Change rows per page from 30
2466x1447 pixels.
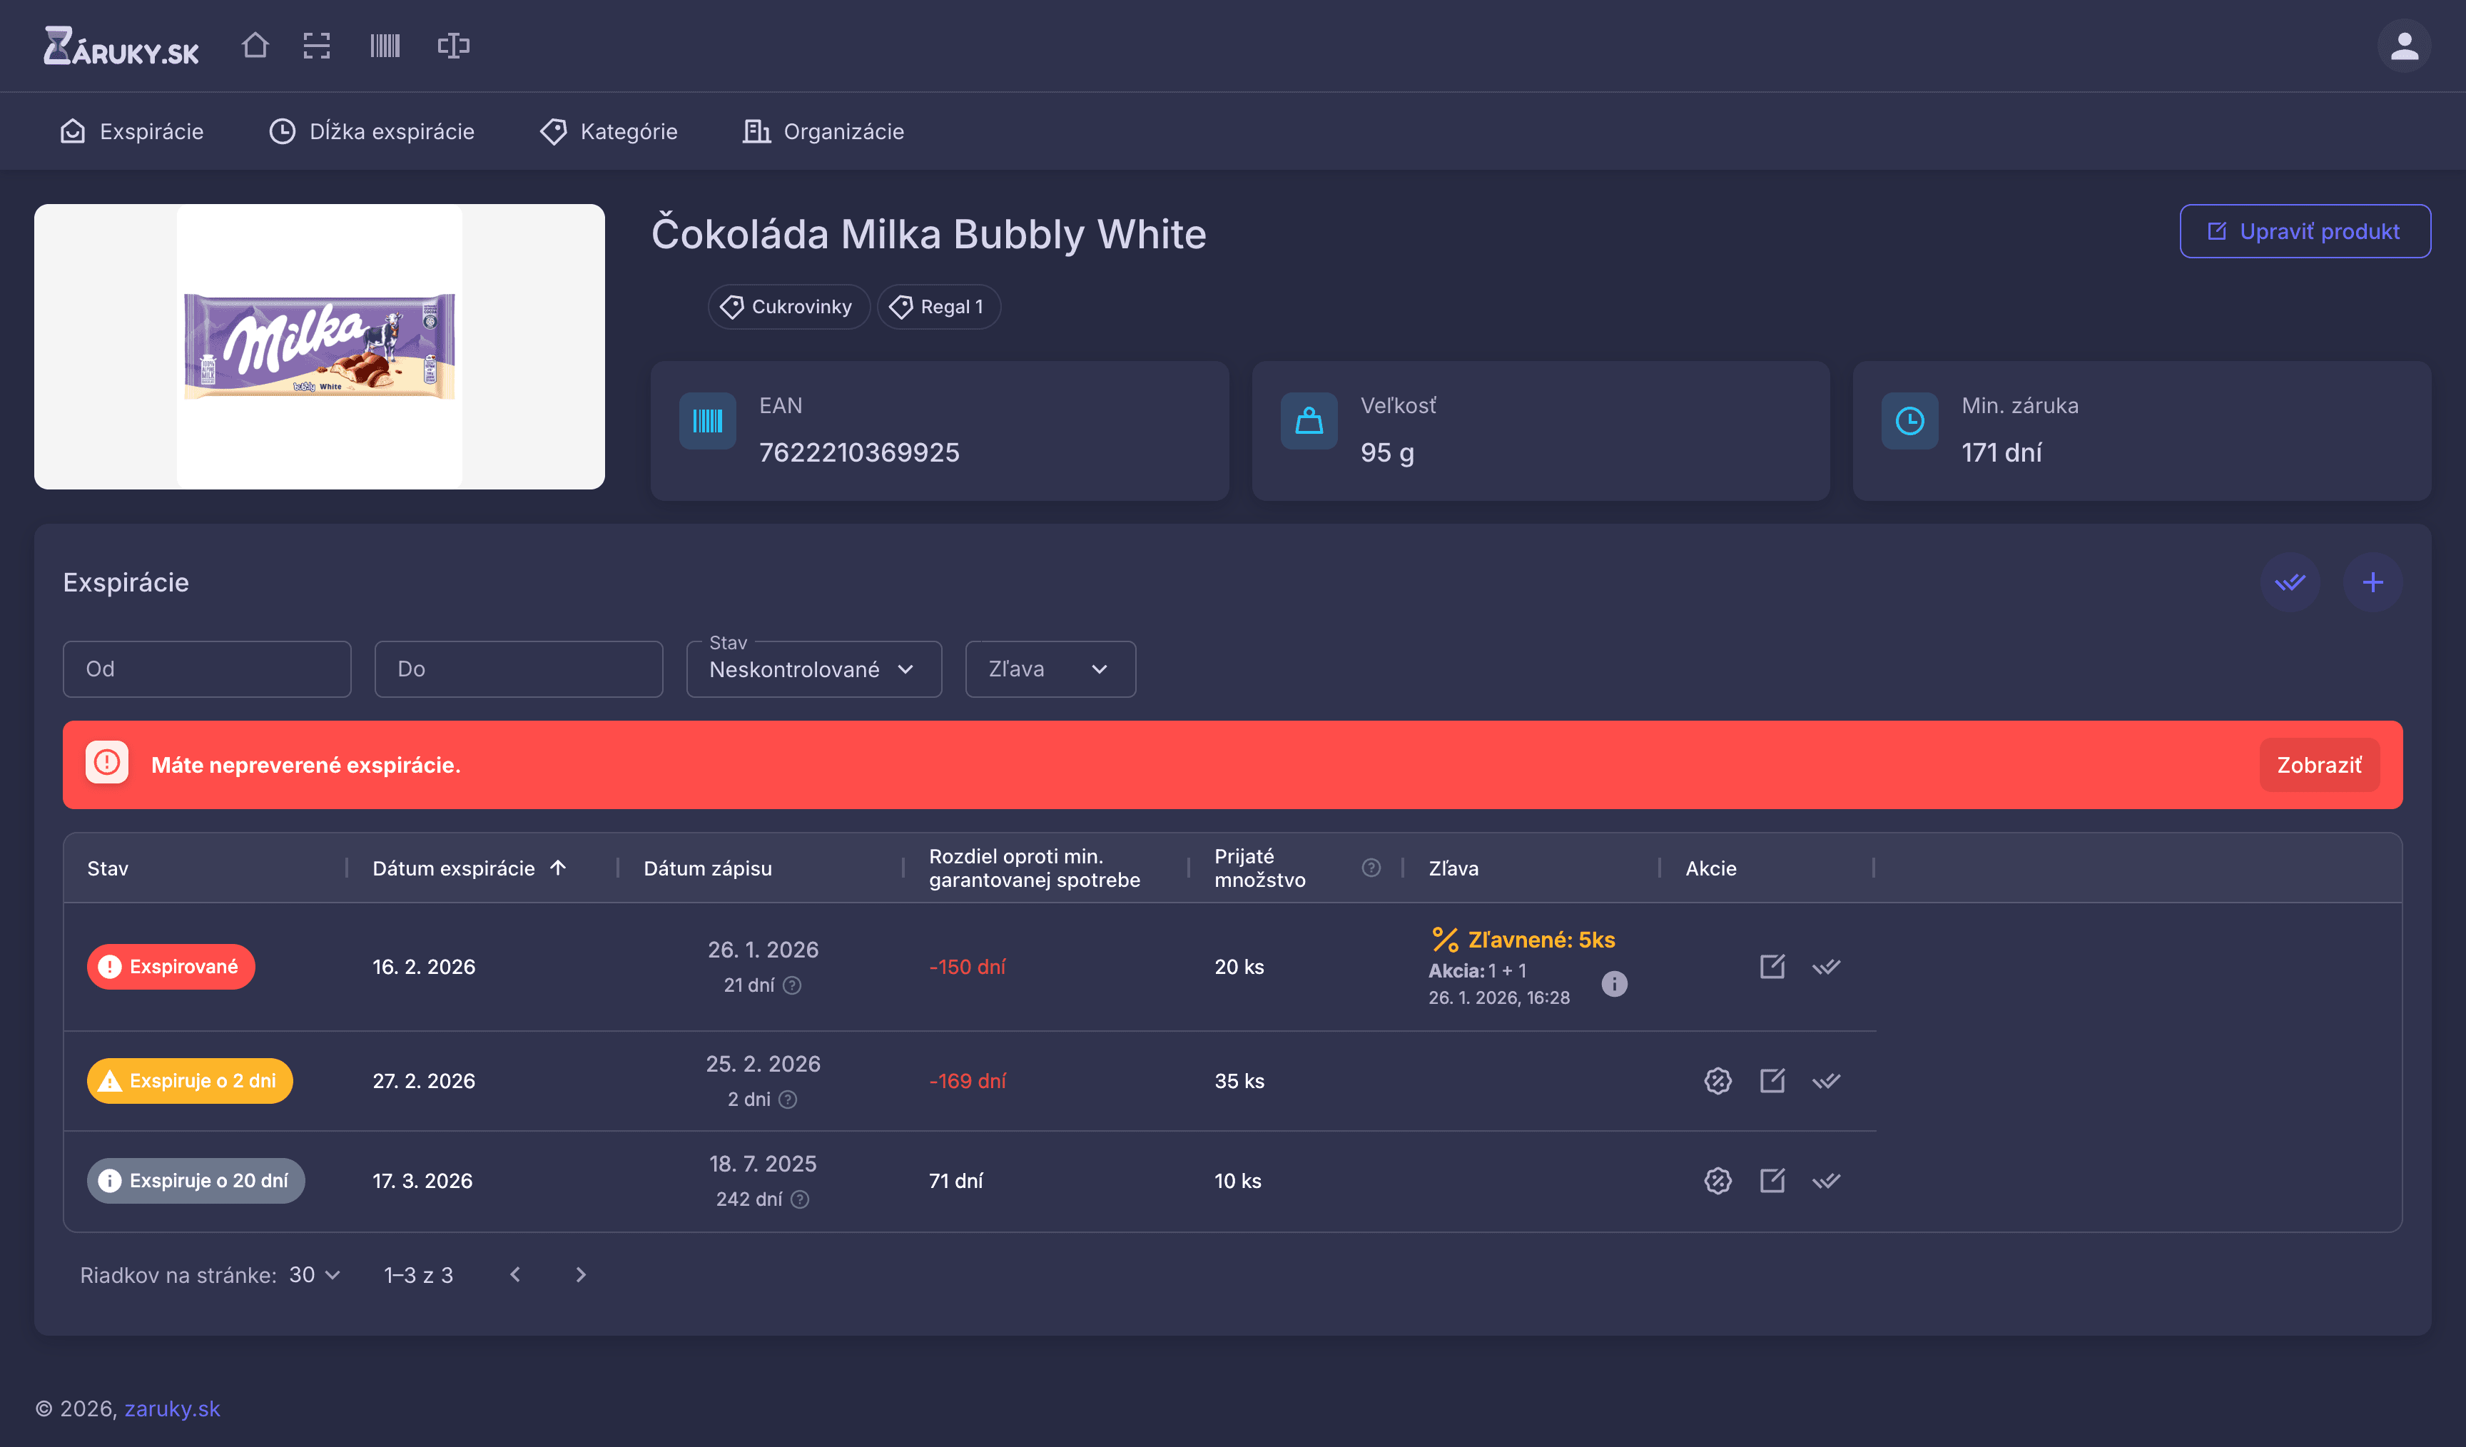click(314, 1275)
